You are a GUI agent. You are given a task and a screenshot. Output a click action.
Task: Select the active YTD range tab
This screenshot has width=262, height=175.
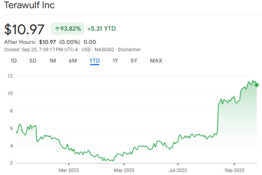(94, 61)
